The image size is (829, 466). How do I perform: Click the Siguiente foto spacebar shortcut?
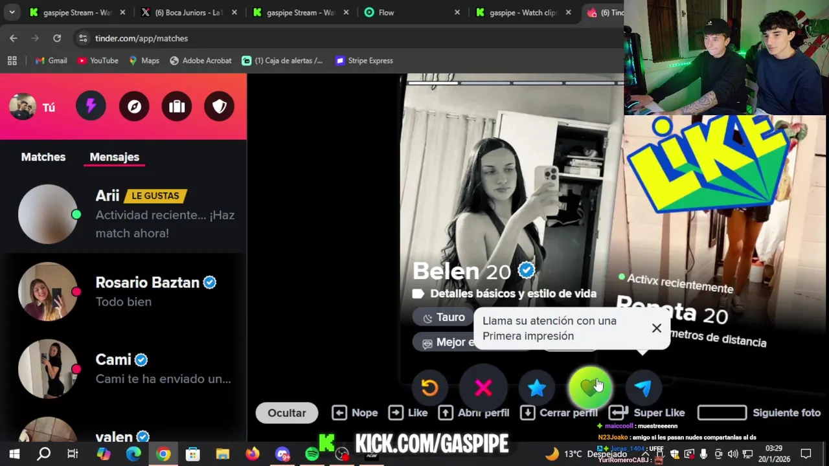tap(759, 413)
